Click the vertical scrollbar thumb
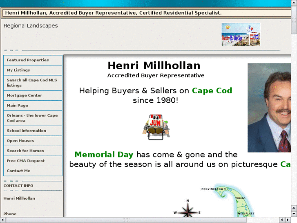Viewport: 297px width, 223px height. (x=294, y=20)
